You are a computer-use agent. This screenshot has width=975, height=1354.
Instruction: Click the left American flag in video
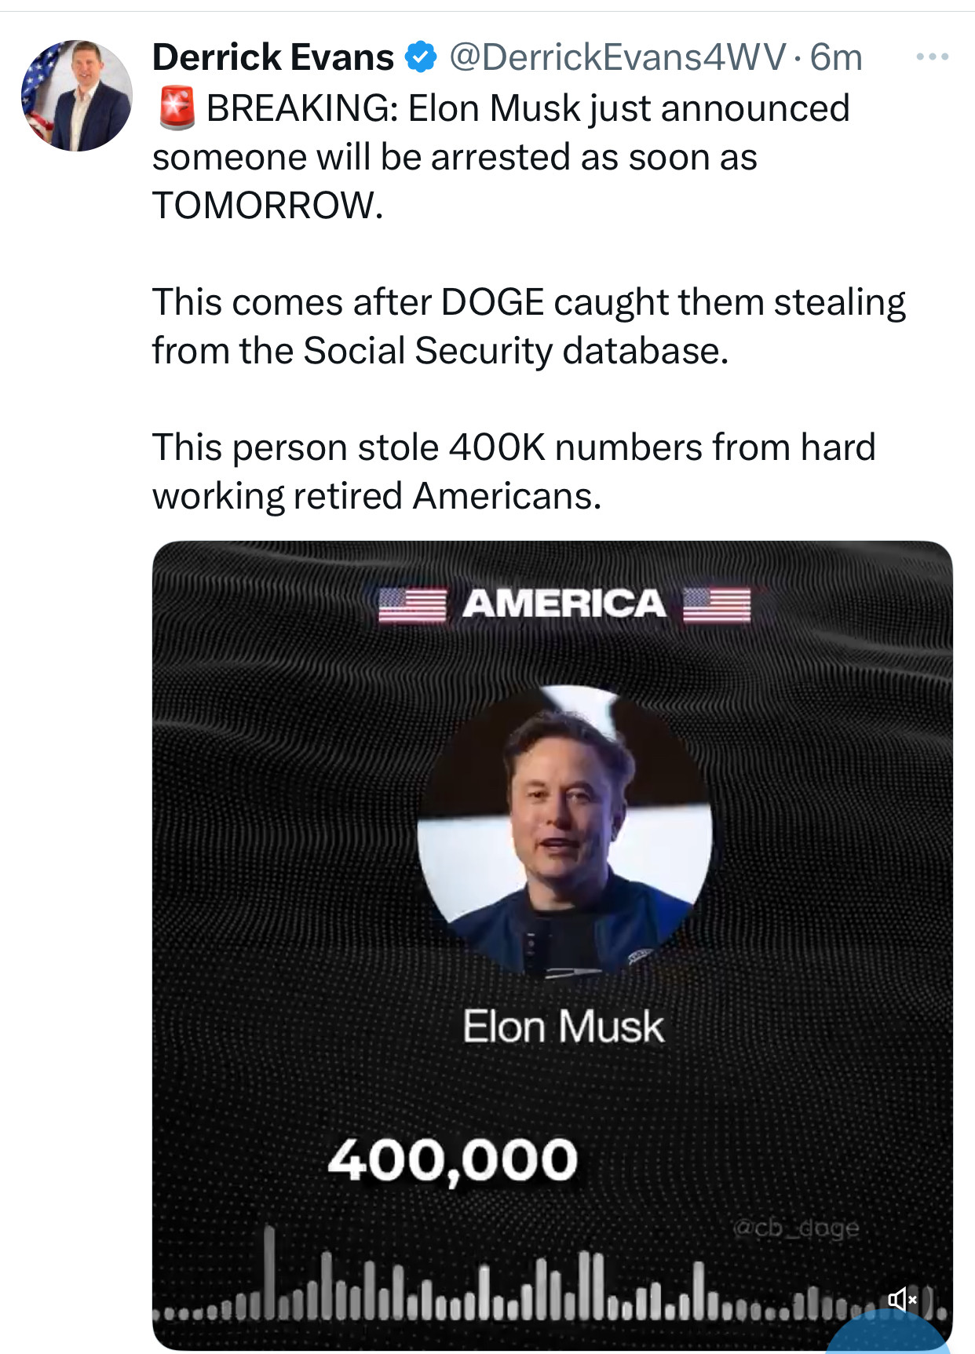coord(411,604)
